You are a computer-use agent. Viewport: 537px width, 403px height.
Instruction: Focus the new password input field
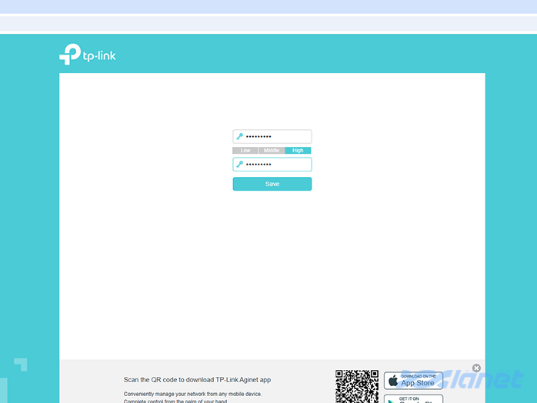277,136
